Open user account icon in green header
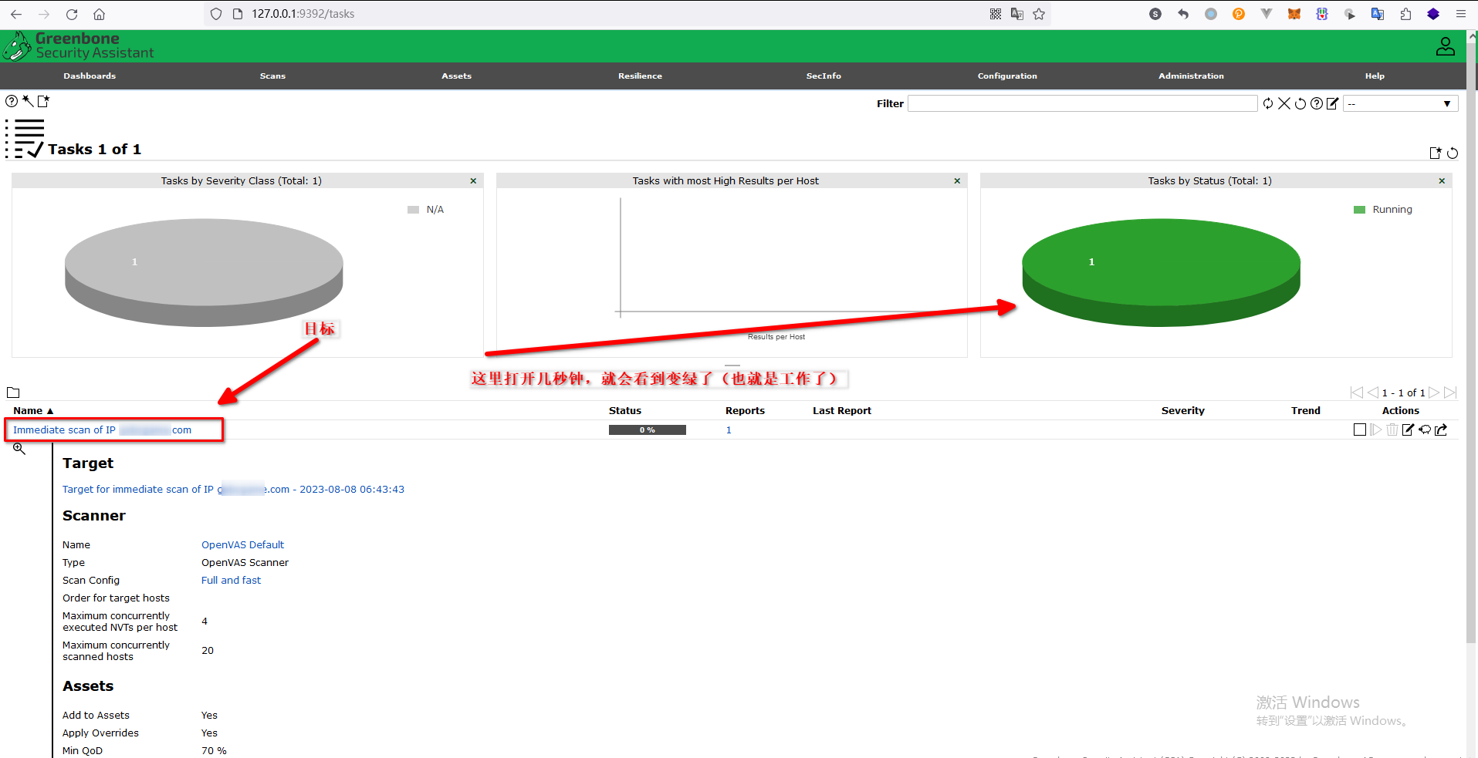The width and height of the screenshot is (1478, 758). coord(1445,47)
